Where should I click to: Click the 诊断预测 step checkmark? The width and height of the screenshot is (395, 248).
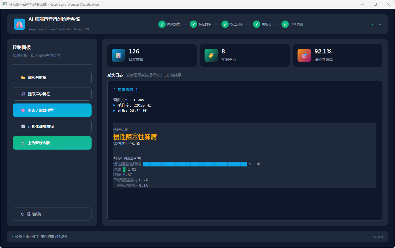(285, 24)
